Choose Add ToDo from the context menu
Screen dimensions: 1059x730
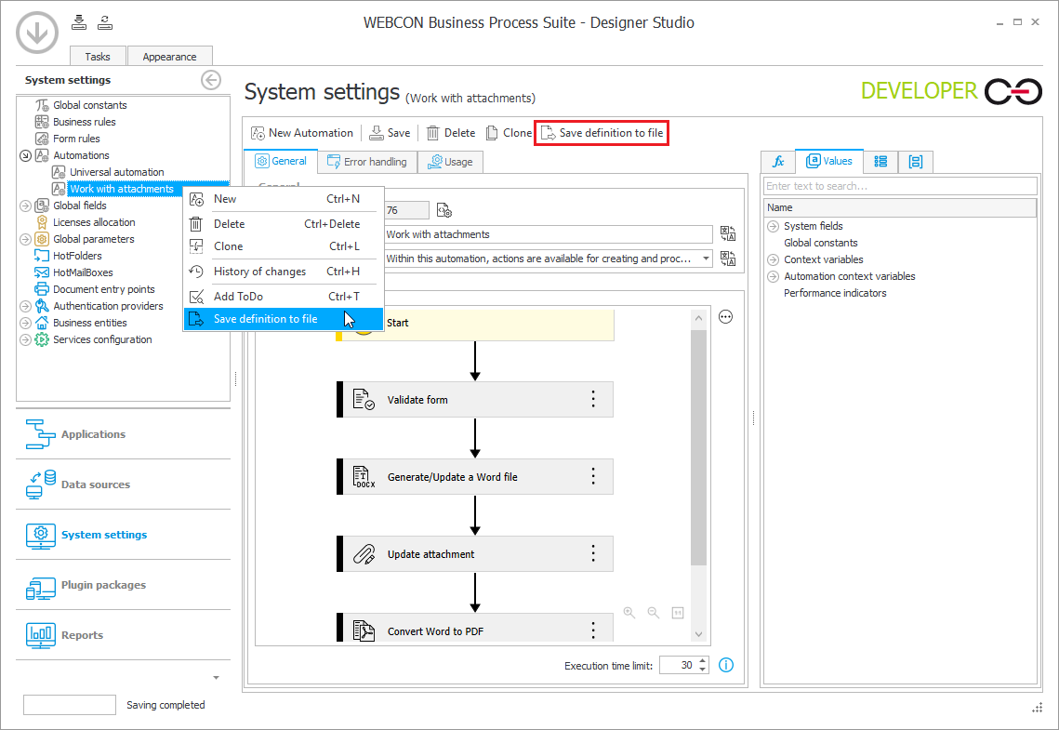283,297
